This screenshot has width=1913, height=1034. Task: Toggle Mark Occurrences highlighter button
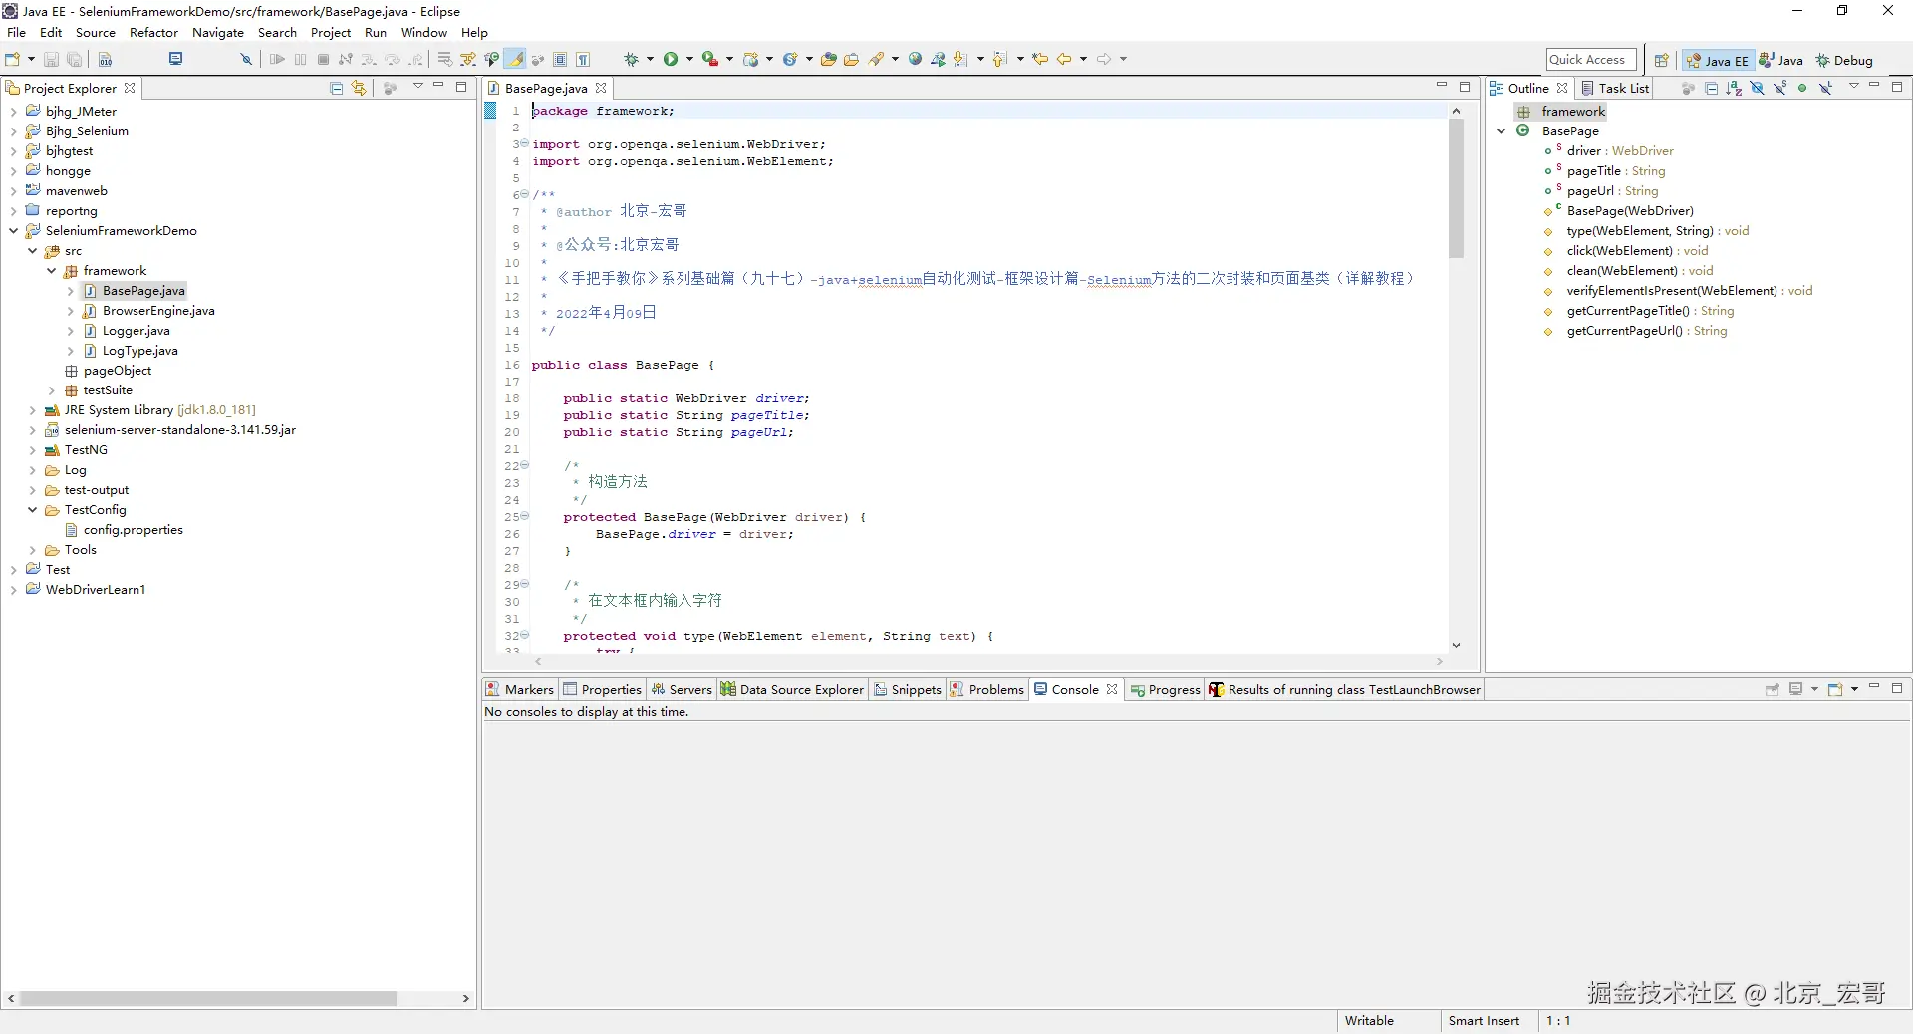[x=516, y=60]
